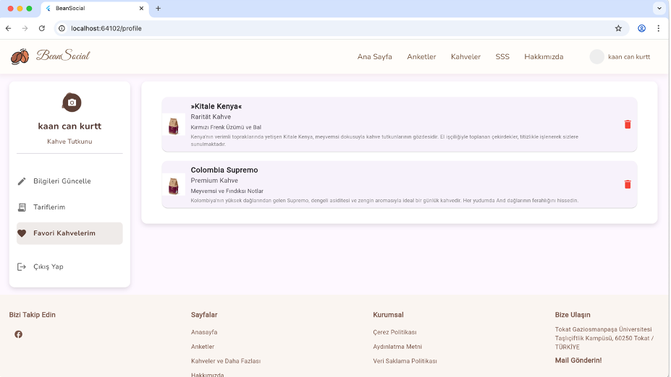This screenshot has width=671, height=377.
Task: Click the Colombia Supremo title
Action: [x=224, y=170]
